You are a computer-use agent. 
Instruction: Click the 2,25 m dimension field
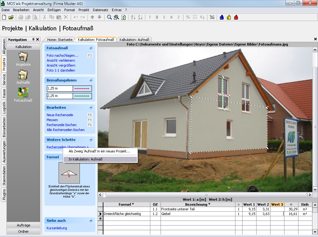tap(60, 96)
